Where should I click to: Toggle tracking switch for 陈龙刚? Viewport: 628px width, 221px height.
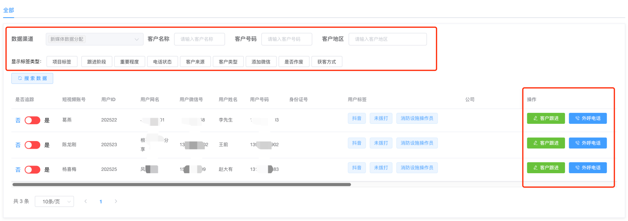point(32,145)
